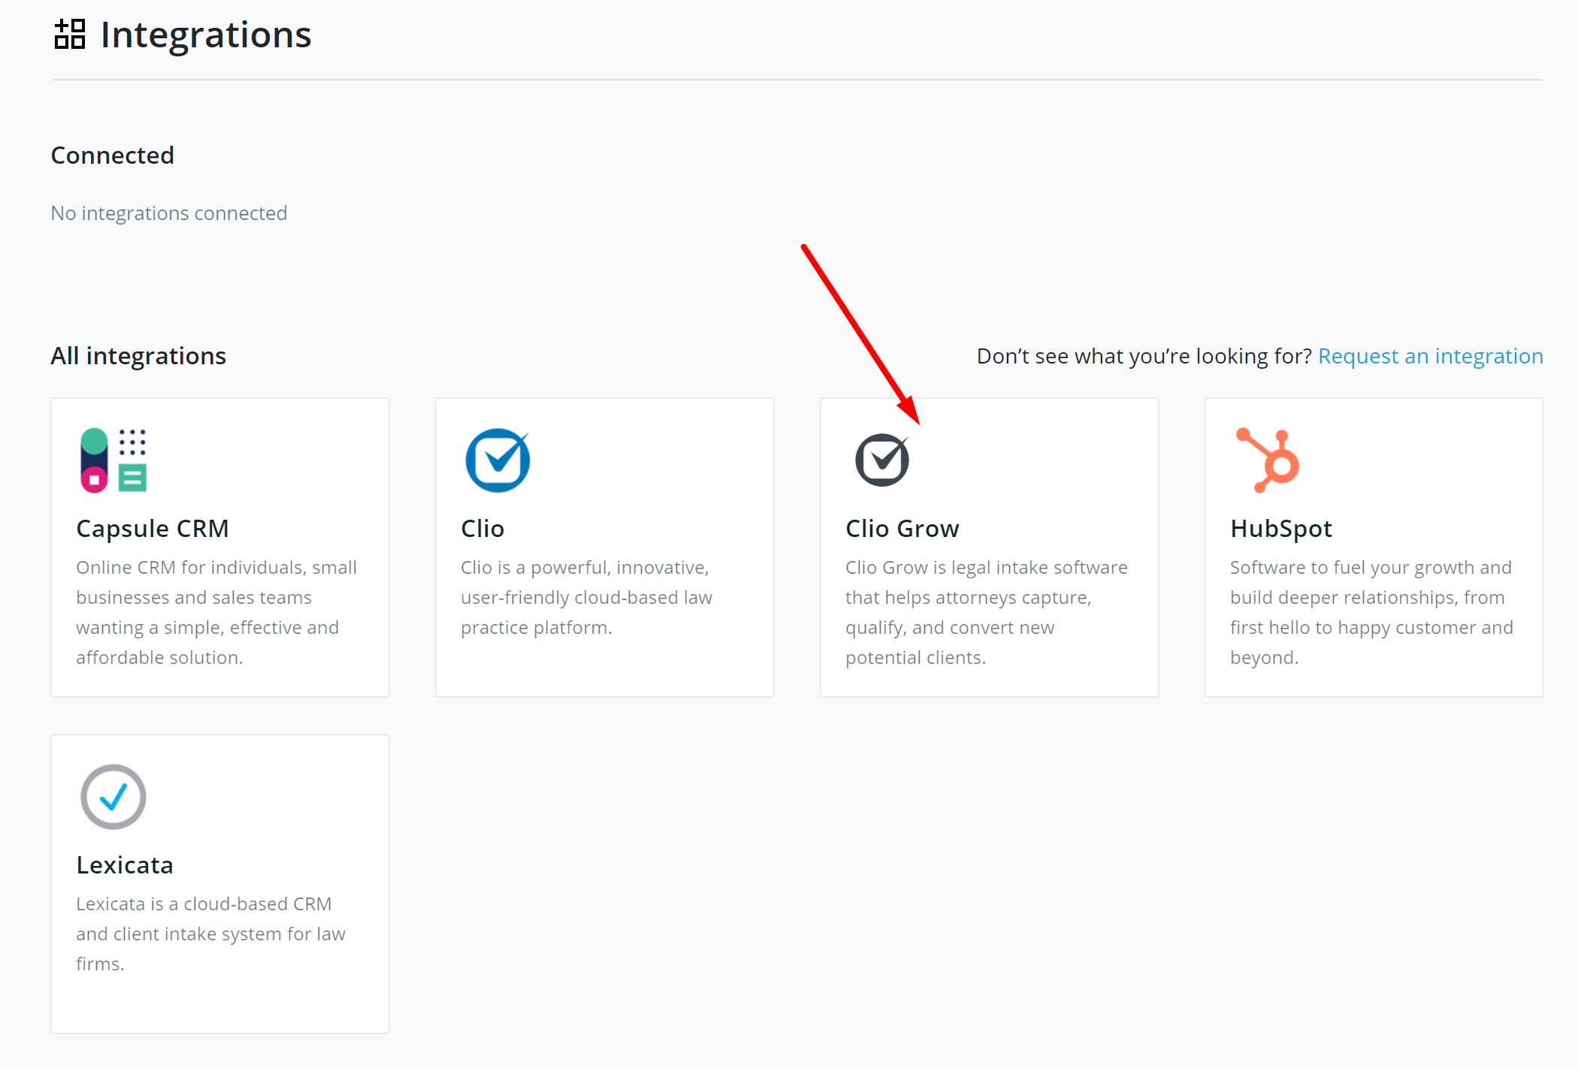1578x1068 pixels.
Task: Click the Integrations page title
Action: pyautogui.click(x=205, y=34)
